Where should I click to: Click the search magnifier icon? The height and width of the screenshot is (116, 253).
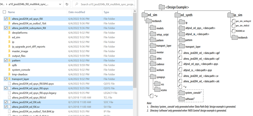point(77,4)
